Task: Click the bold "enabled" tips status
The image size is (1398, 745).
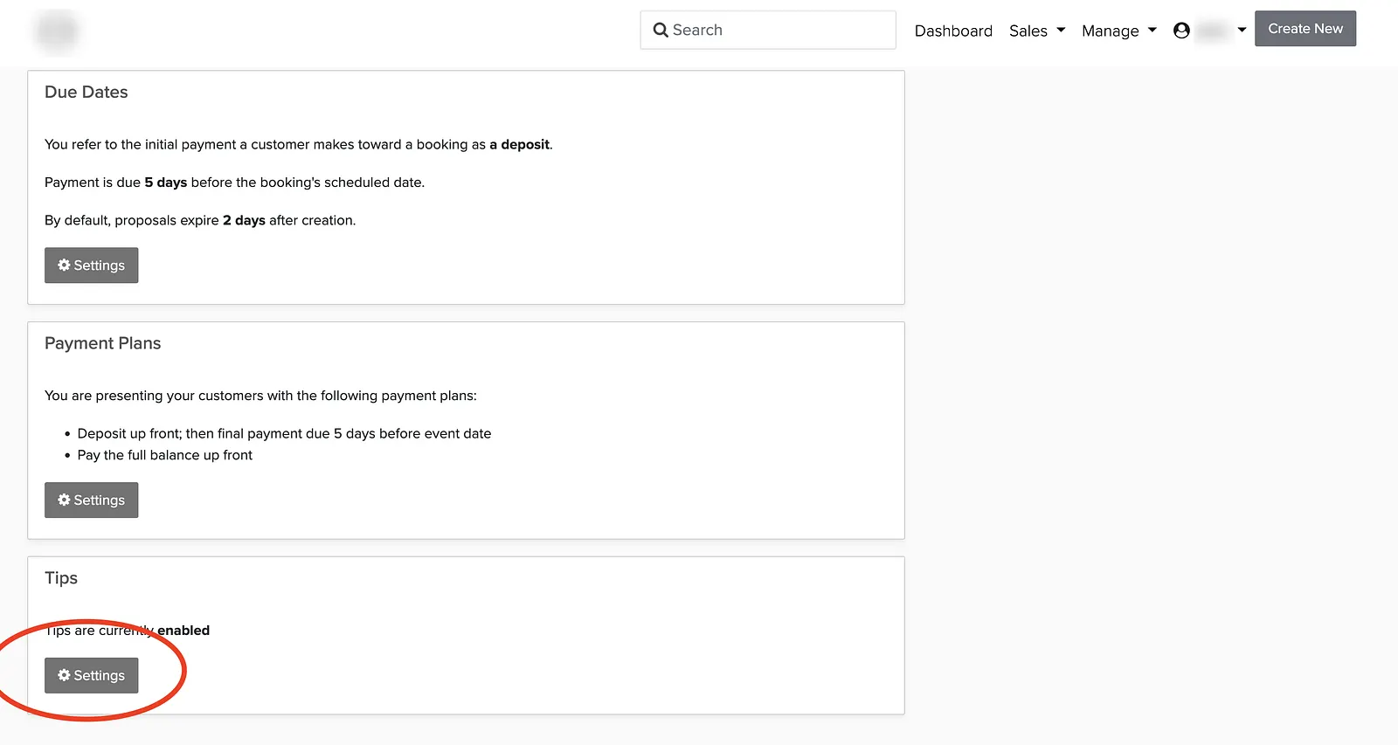Action: coord(183,631)
